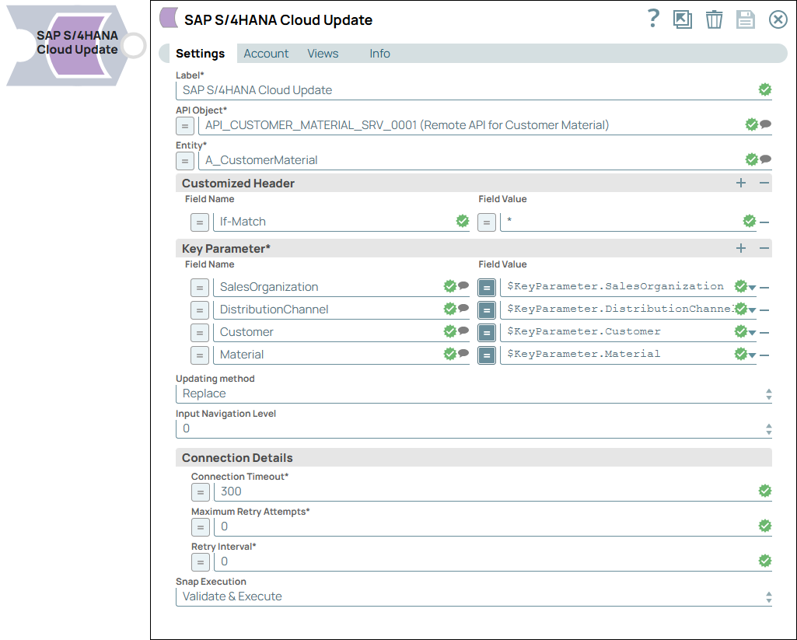Screen dimensions: 797x640
Task: Toggle expression for Maximum Retry Attempts
Action: pyautogui.click(x=201, y=527)
